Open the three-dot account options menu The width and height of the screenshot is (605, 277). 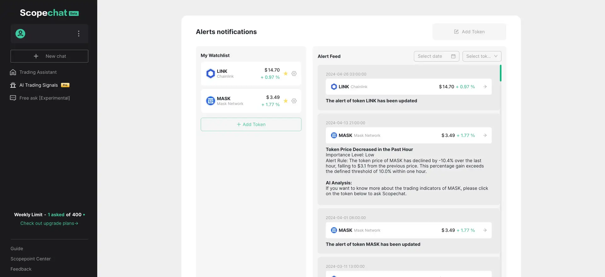[x=78, y=34]
